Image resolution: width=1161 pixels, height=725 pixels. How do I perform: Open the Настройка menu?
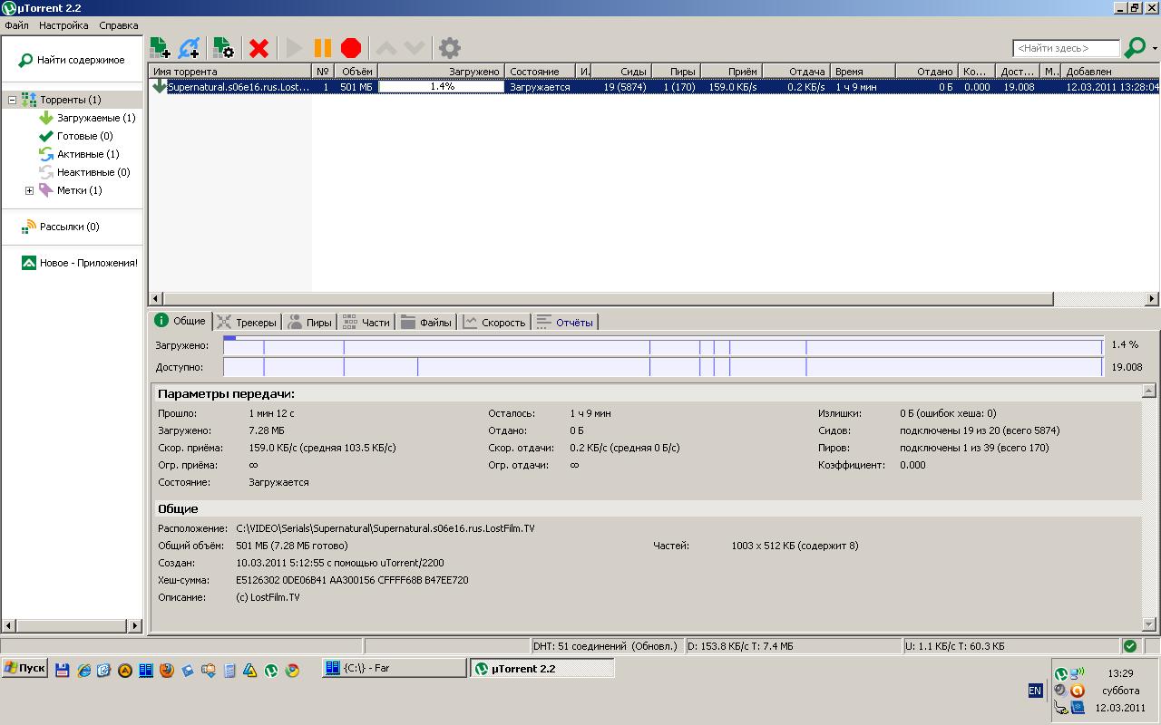coord(63,25)
